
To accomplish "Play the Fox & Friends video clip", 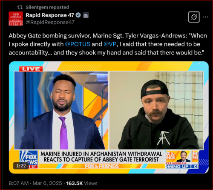I will [109, 118].
